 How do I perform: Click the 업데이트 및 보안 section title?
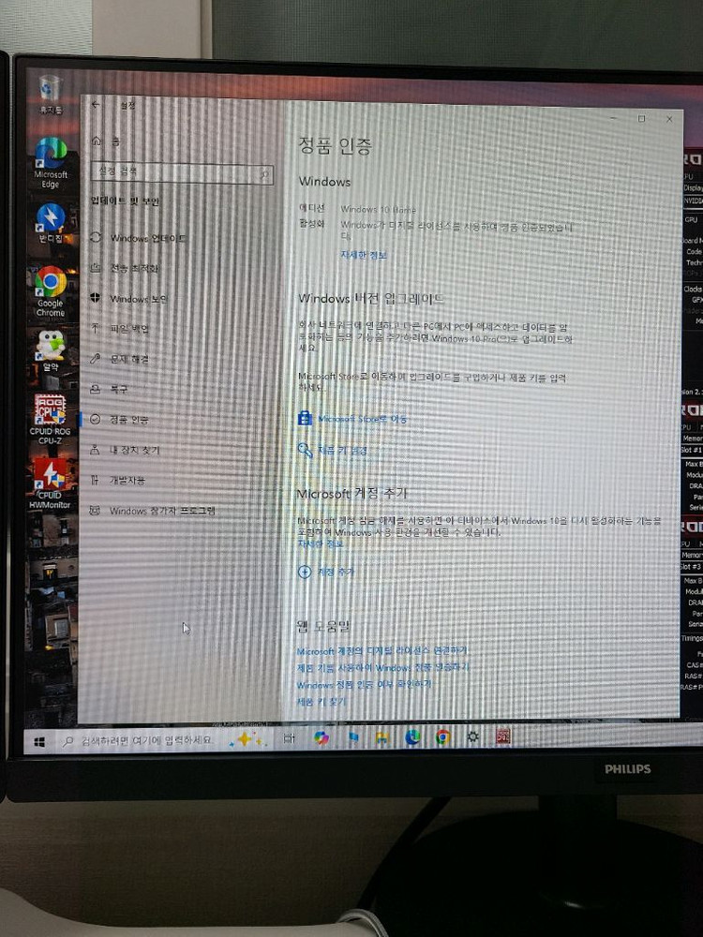[x=125, y=201]
